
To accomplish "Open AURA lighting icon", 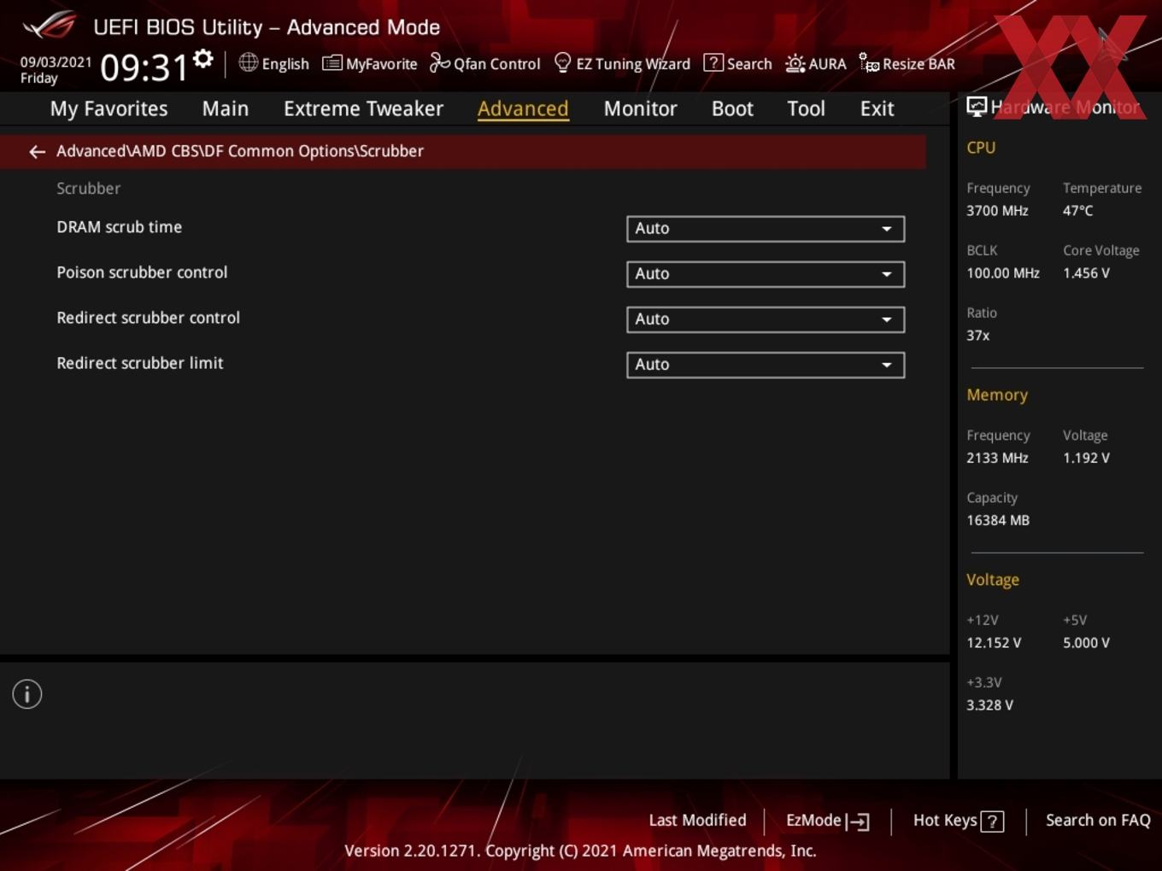I will (x=795, y=63).
